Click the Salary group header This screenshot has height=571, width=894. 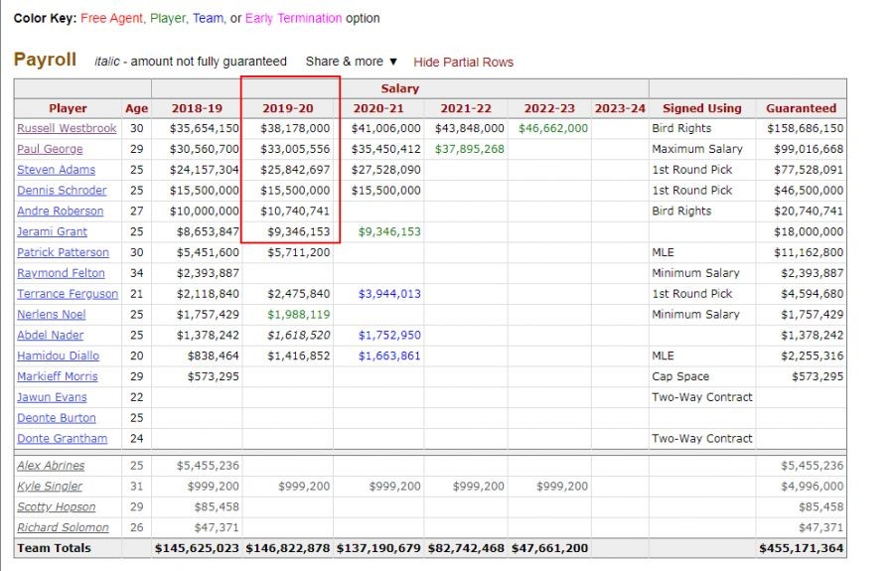(x=399, y=88)
